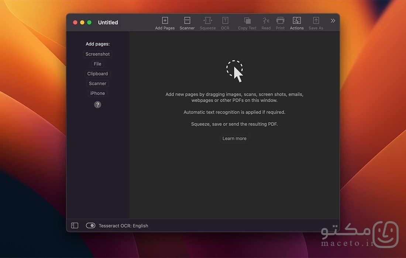The image size is (406, 258).
Task: Click the "Squeeze, save or send" text
Action: (234, 124)
